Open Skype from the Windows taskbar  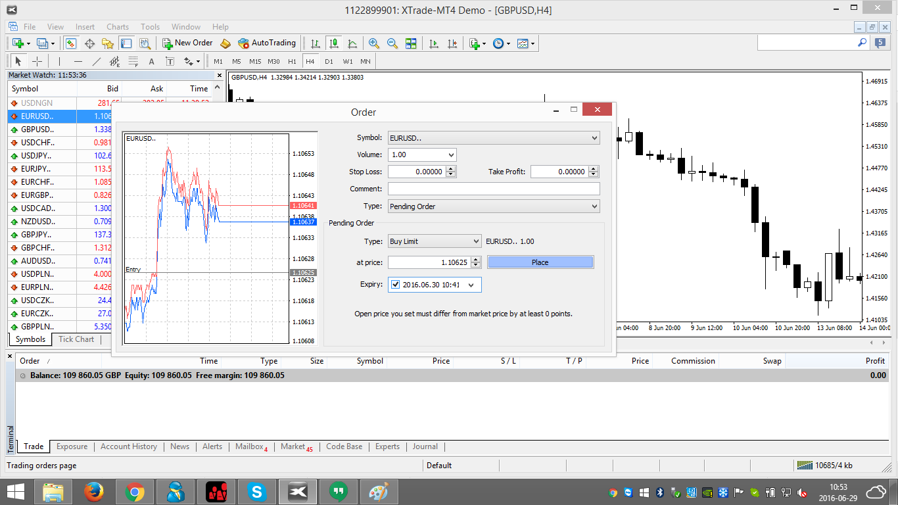click(256, 491)
